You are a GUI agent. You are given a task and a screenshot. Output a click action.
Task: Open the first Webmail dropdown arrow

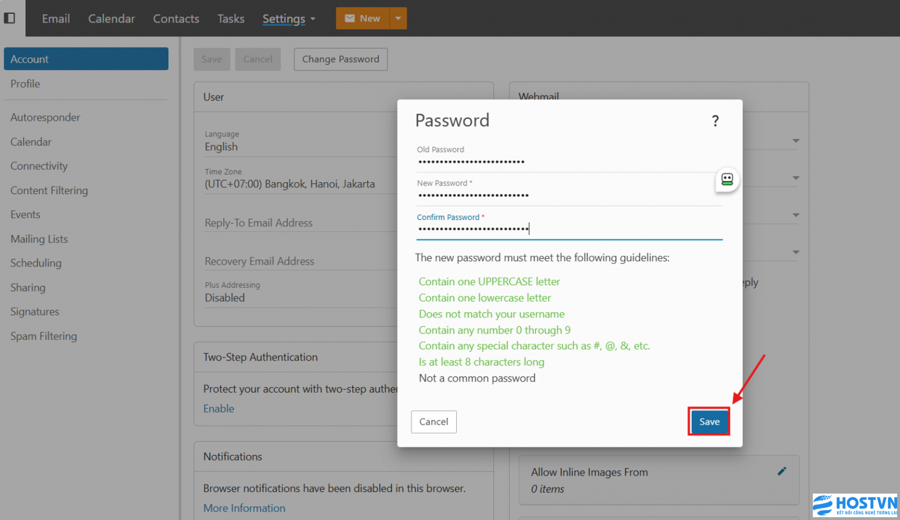(795, 141)
